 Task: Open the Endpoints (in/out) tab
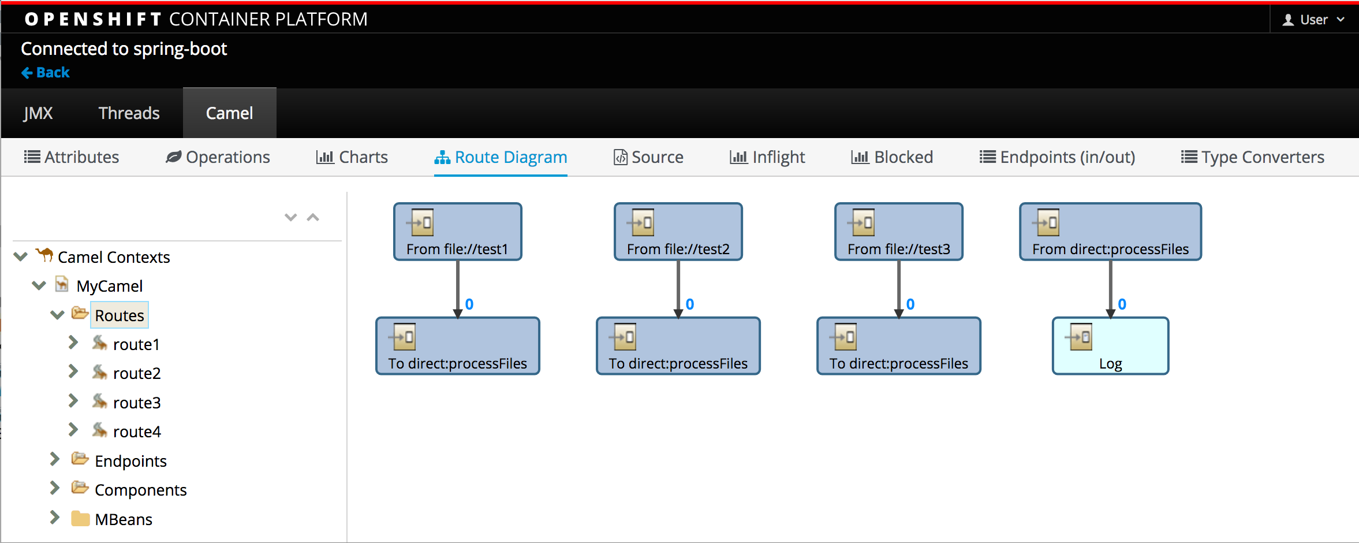[x=1057, y=157]
